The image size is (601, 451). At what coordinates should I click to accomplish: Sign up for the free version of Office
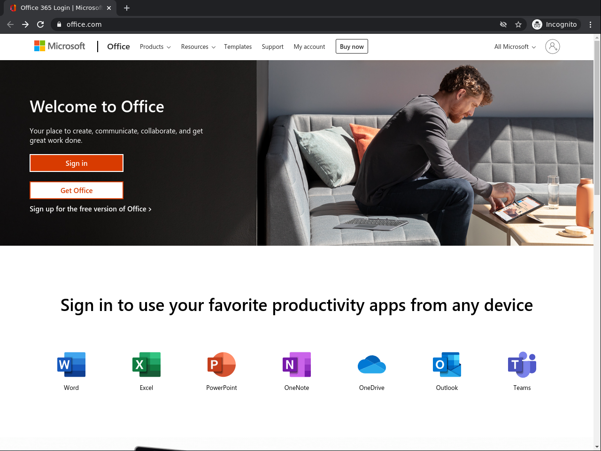pyautogui.click(x=91, y=209)
